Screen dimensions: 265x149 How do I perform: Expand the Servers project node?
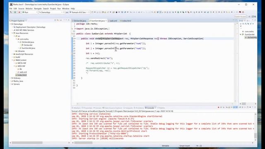pos(10,84)
